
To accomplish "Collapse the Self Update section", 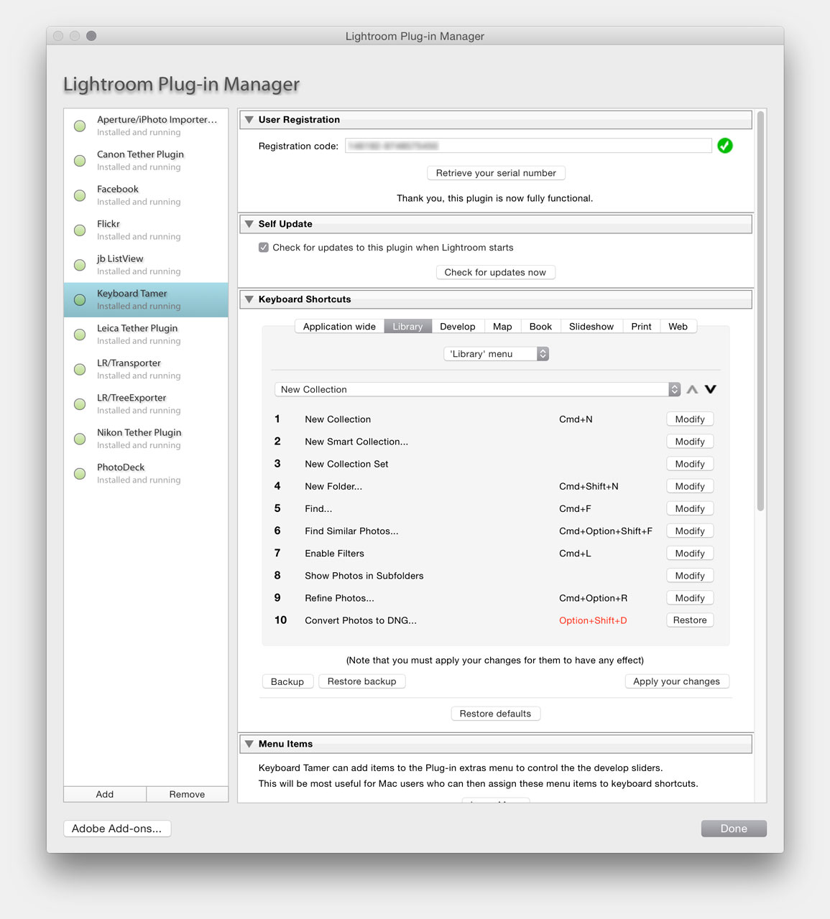I will tap(249, 224).
